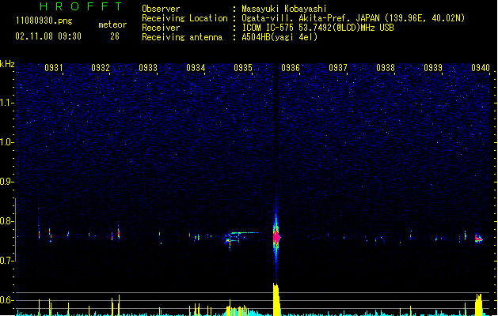The width and height of the screenshot is (498, 316).
Task: Select the filename 11080930.png
Action: pyautogui.click(x=44, y=21)
